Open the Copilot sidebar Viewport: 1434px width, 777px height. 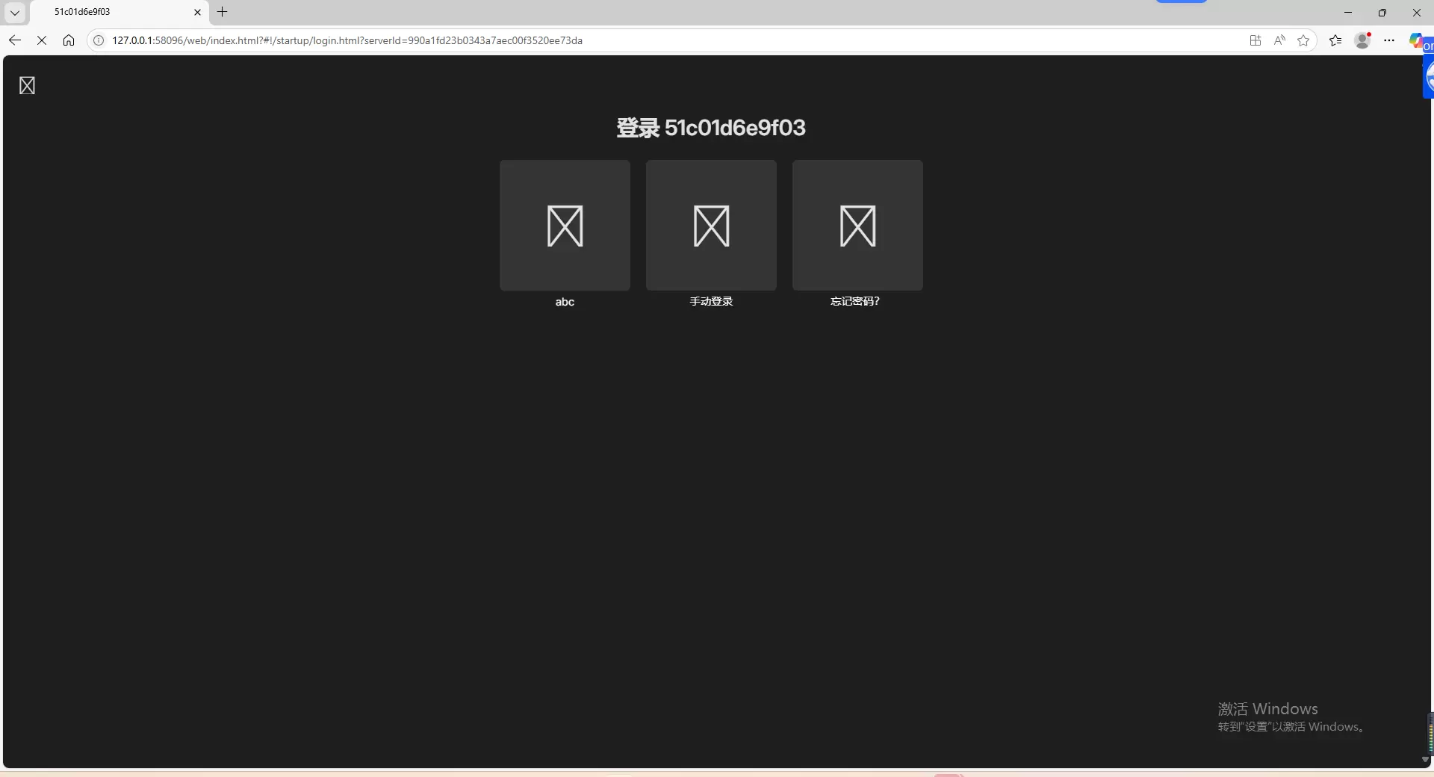click(1417, 40)
